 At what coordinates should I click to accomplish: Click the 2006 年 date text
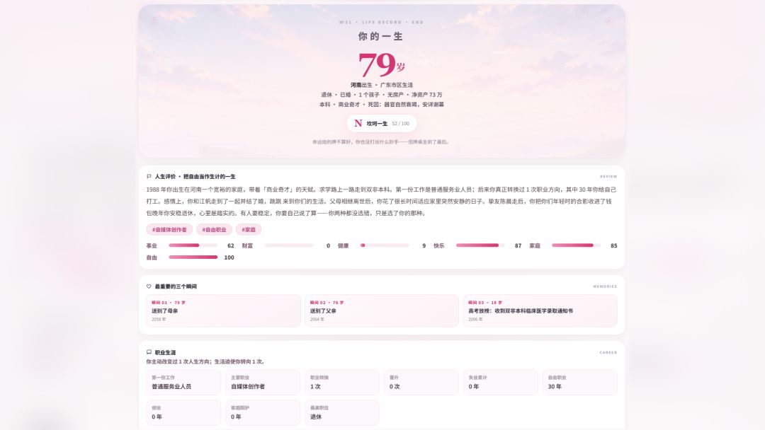pyautogui.click(x=476, y=320)
